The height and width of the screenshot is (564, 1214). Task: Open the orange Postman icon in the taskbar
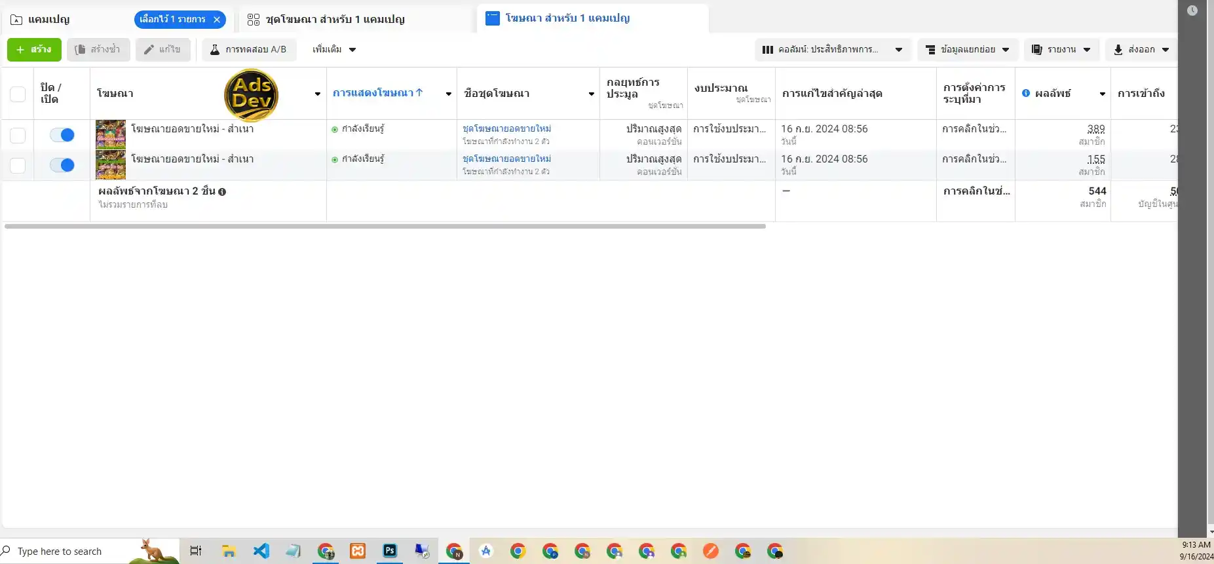(x=711, y=551)
